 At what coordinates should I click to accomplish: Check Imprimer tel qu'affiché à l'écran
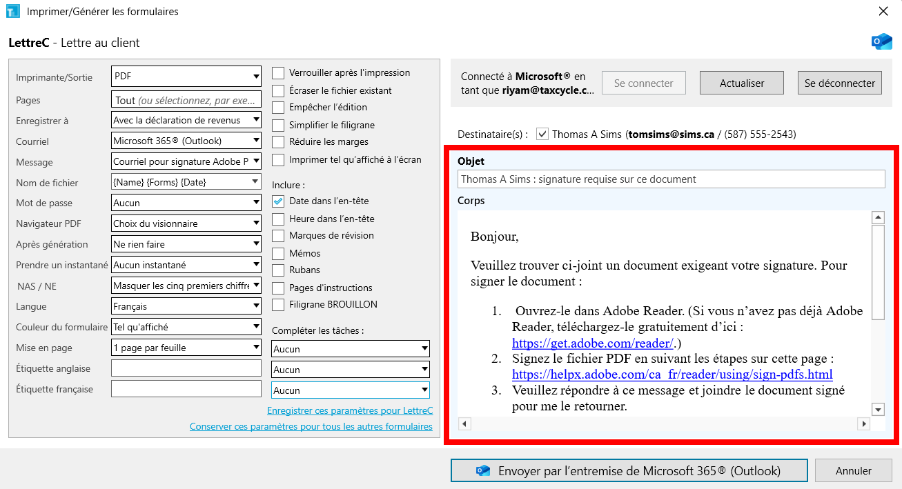click(278, 160)
